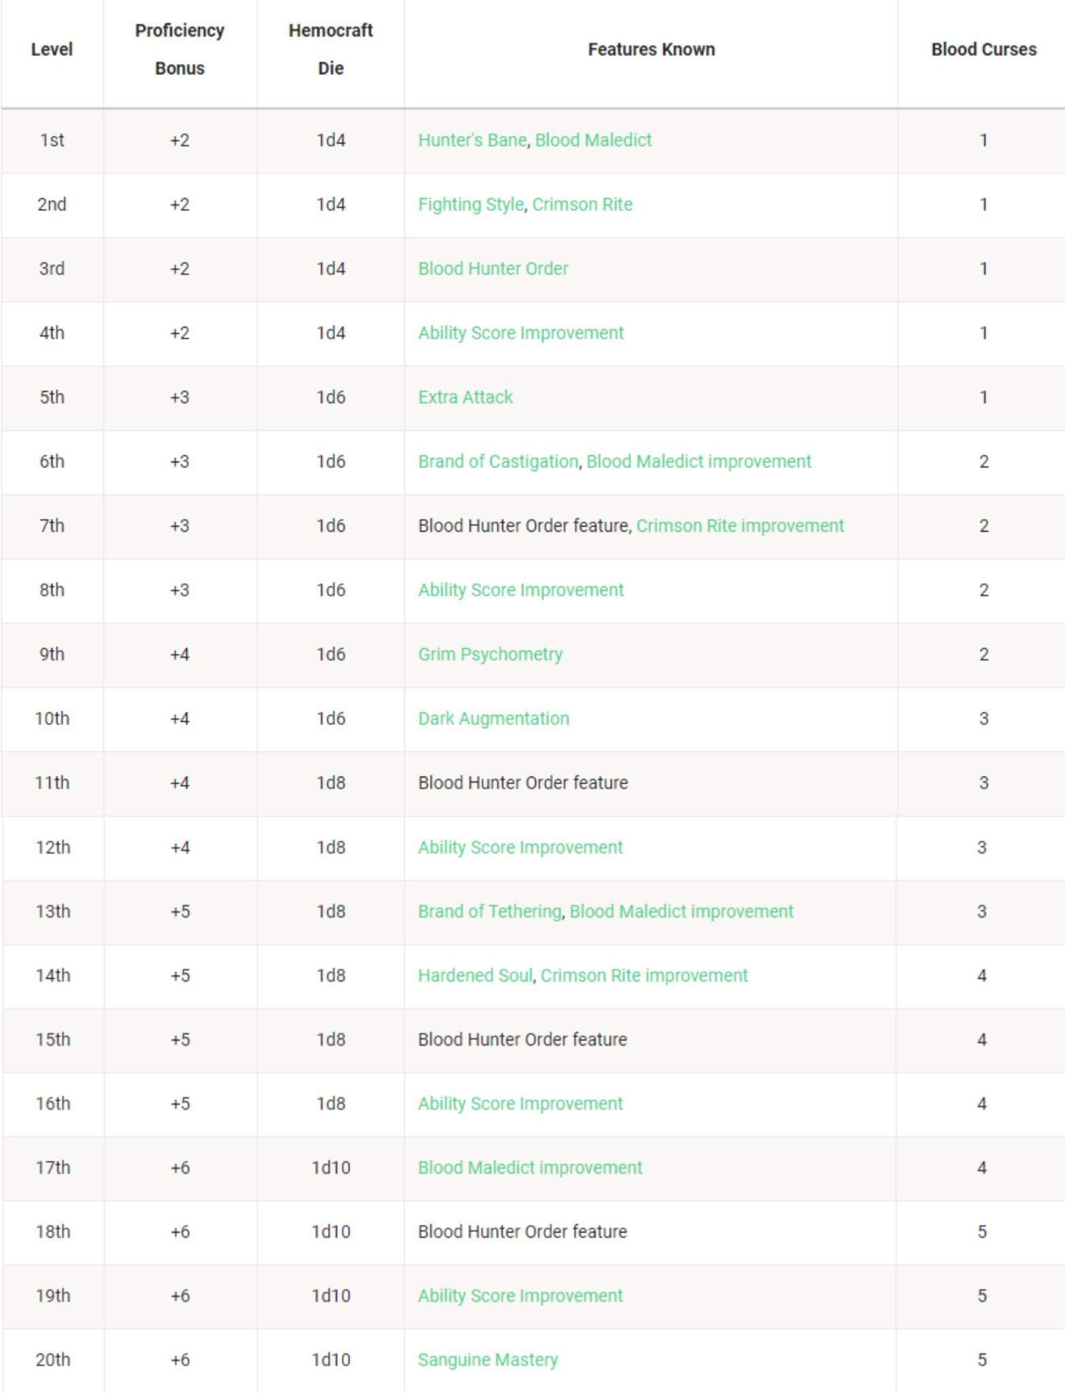The height and width of the screenshot is (1394, 1065).
Task: Click the Hardened Soul link
Action: 475,975
